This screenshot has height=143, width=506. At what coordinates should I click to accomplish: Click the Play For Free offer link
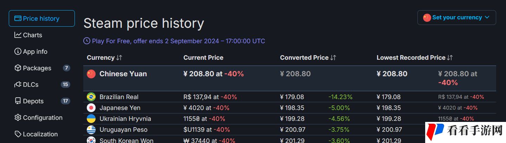point(179,41)
